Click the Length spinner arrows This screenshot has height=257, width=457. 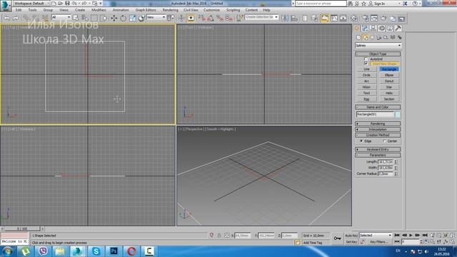pos(396,162)
